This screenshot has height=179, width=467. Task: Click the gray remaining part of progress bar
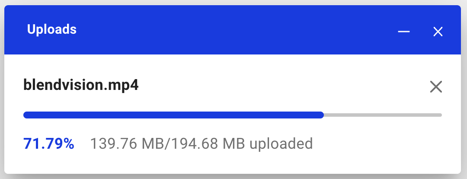(383, 115)
